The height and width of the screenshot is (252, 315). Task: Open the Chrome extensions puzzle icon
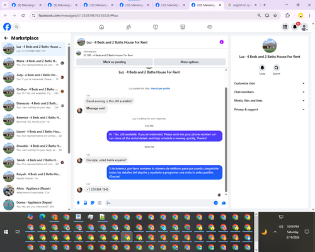pos(287,15)
